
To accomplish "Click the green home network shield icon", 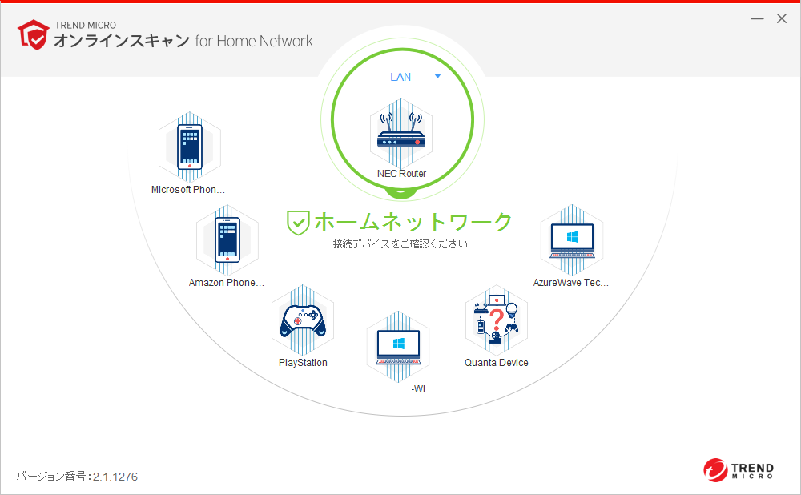I will coord(298,223).
